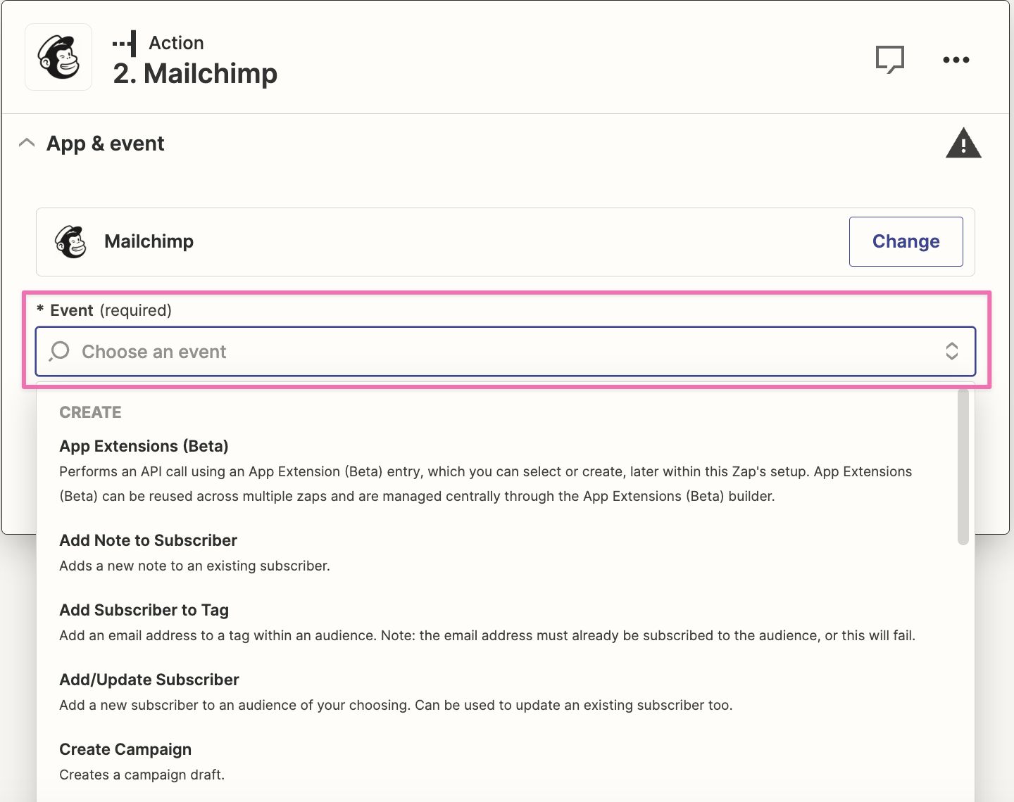Click the action step path icon
Image resolution: width=1014 pixels, height=802 pixels.
pos(125,44)
